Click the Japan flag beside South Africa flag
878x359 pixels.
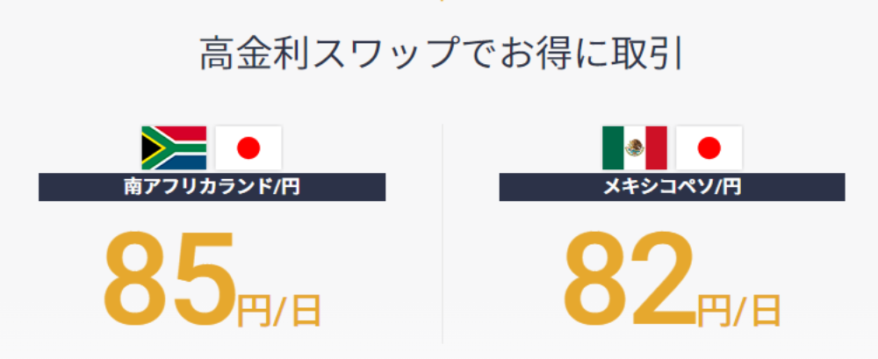click(248, 147)
